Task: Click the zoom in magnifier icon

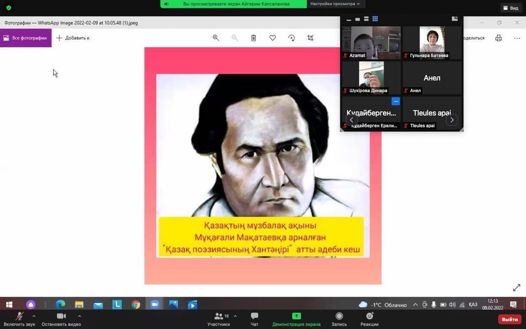Action: [x=216, y=38]
